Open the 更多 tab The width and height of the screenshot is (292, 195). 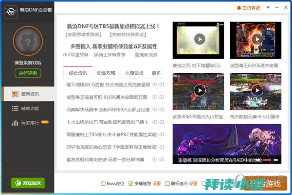(156, 73)
